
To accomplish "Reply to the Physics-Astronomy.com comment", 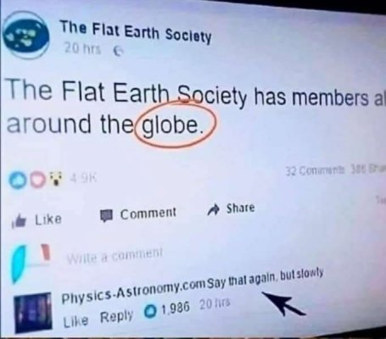I will point(116,316).
